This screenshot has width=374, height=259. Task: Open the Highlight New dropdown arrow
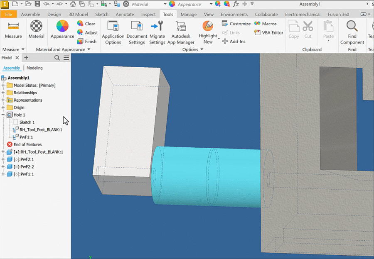[x=219, y=38]
